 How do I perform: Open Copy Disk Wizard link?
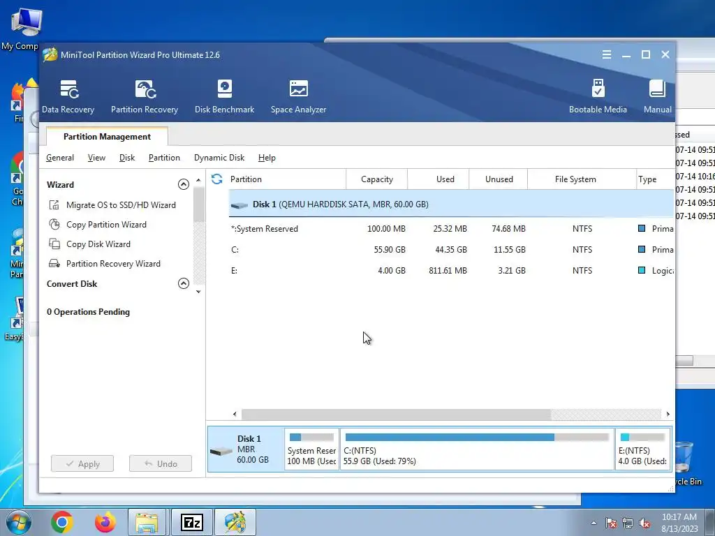pos(98,244)
